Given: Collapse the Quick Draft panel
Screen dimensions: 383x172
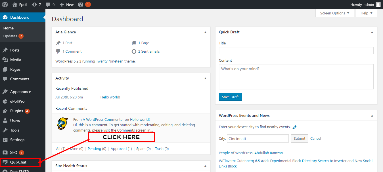Looking at the screenshot, I should (x=372, y=32).
